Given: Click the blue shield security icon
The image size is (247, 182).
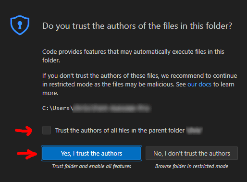Looking at the screenshot, I should (20, 25).
